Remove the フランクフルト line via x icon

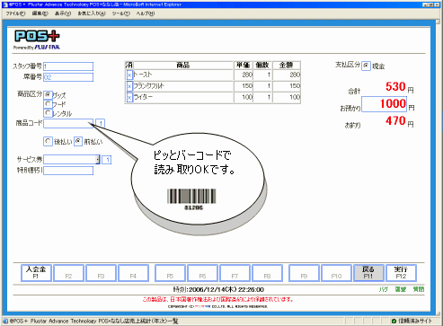point(129,86)
